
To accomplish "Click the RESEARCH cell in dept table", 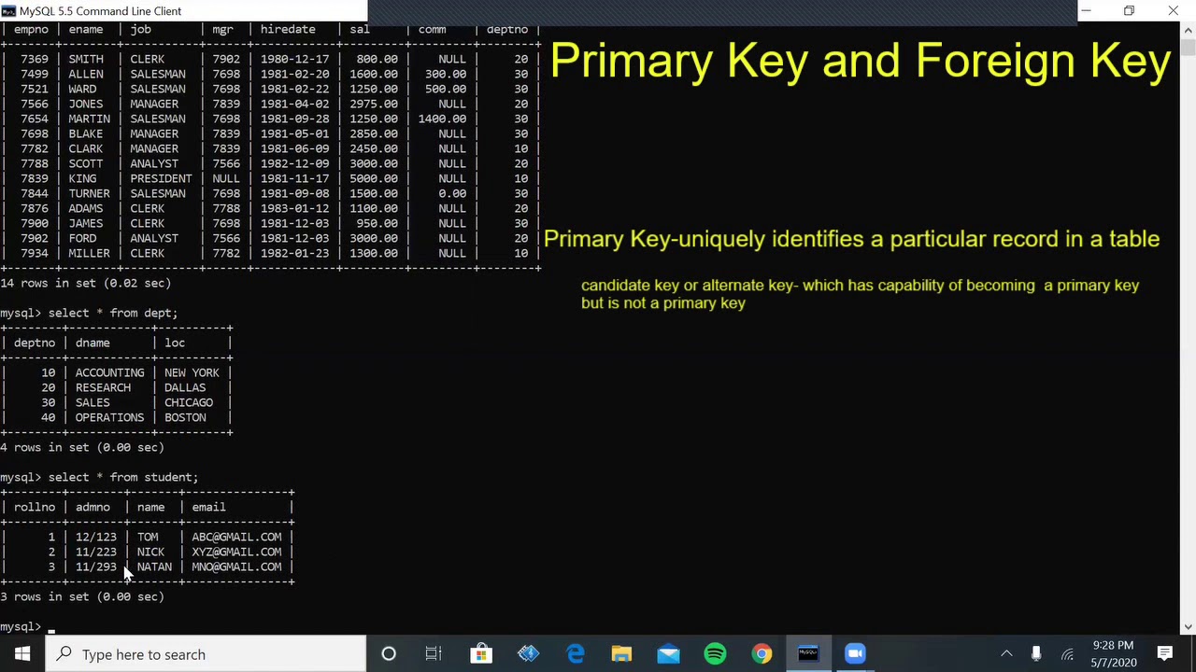I will (103, 387).
